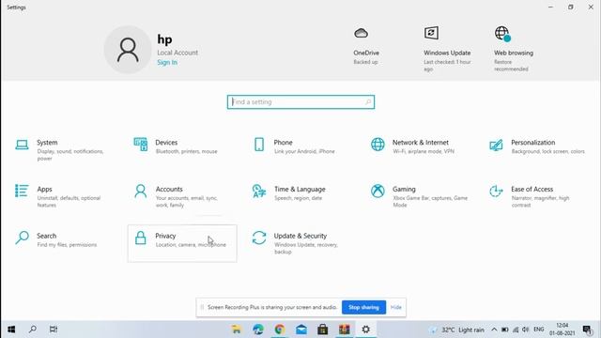The image size is (601, 338).
Task: Open the Apps list icon
Action: point(22,191)
